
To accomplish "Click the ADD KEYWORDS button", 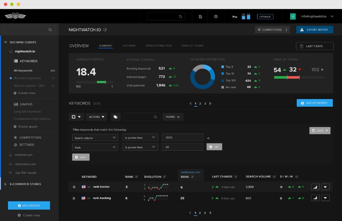I will click(x=314, y=103).
